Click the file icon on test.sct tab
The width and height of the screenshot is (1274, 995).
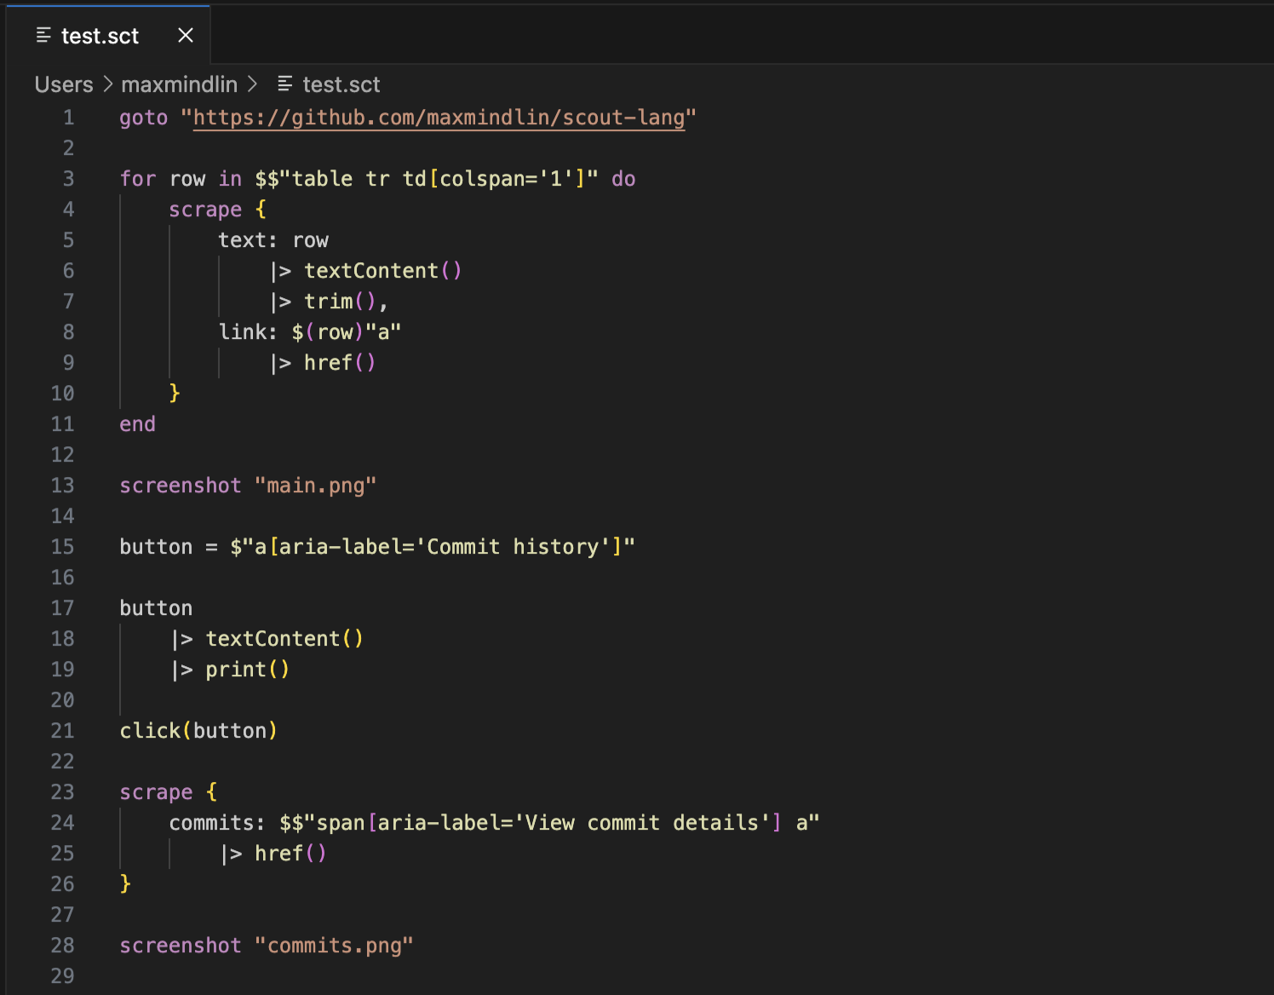(43, 36)
